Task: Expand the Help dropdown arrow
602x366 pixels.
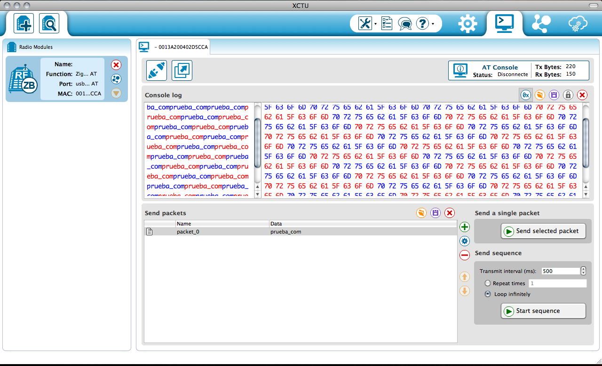Action: pyautogui.click(x=433, y=24)
